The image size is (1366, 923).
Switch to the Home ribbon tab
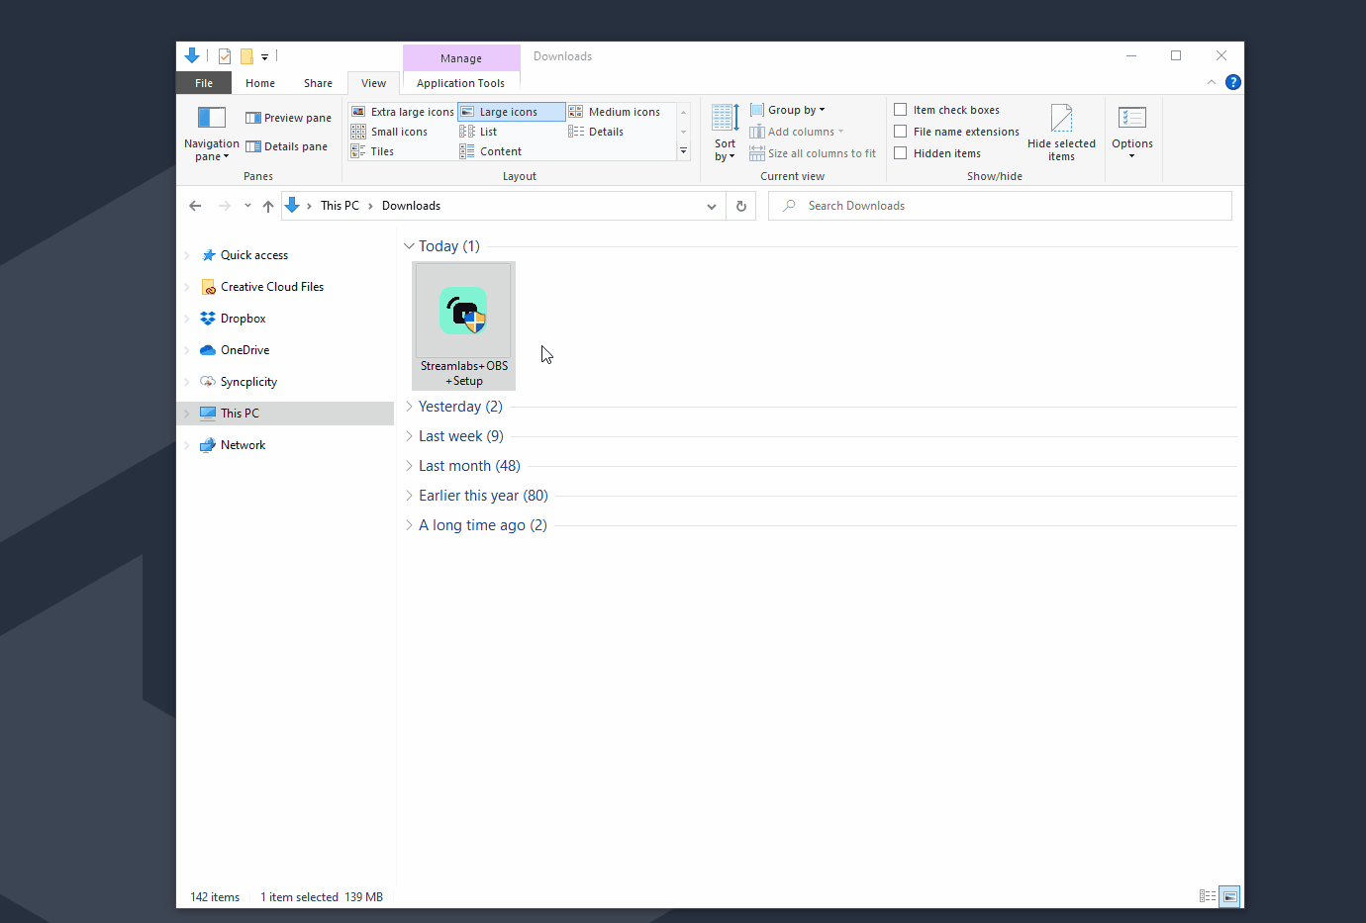tap(259, 82)
